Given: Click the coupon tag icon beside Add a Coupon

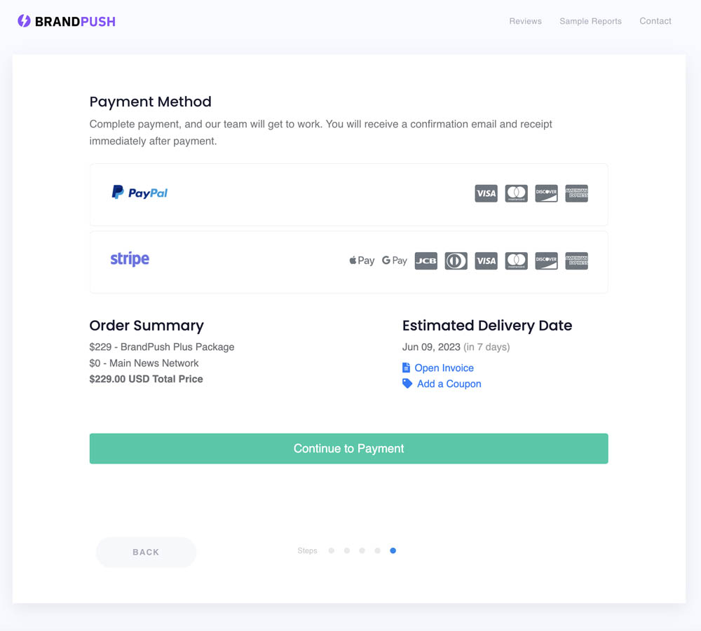Looking at the screenshot, I should coord(407,383).
